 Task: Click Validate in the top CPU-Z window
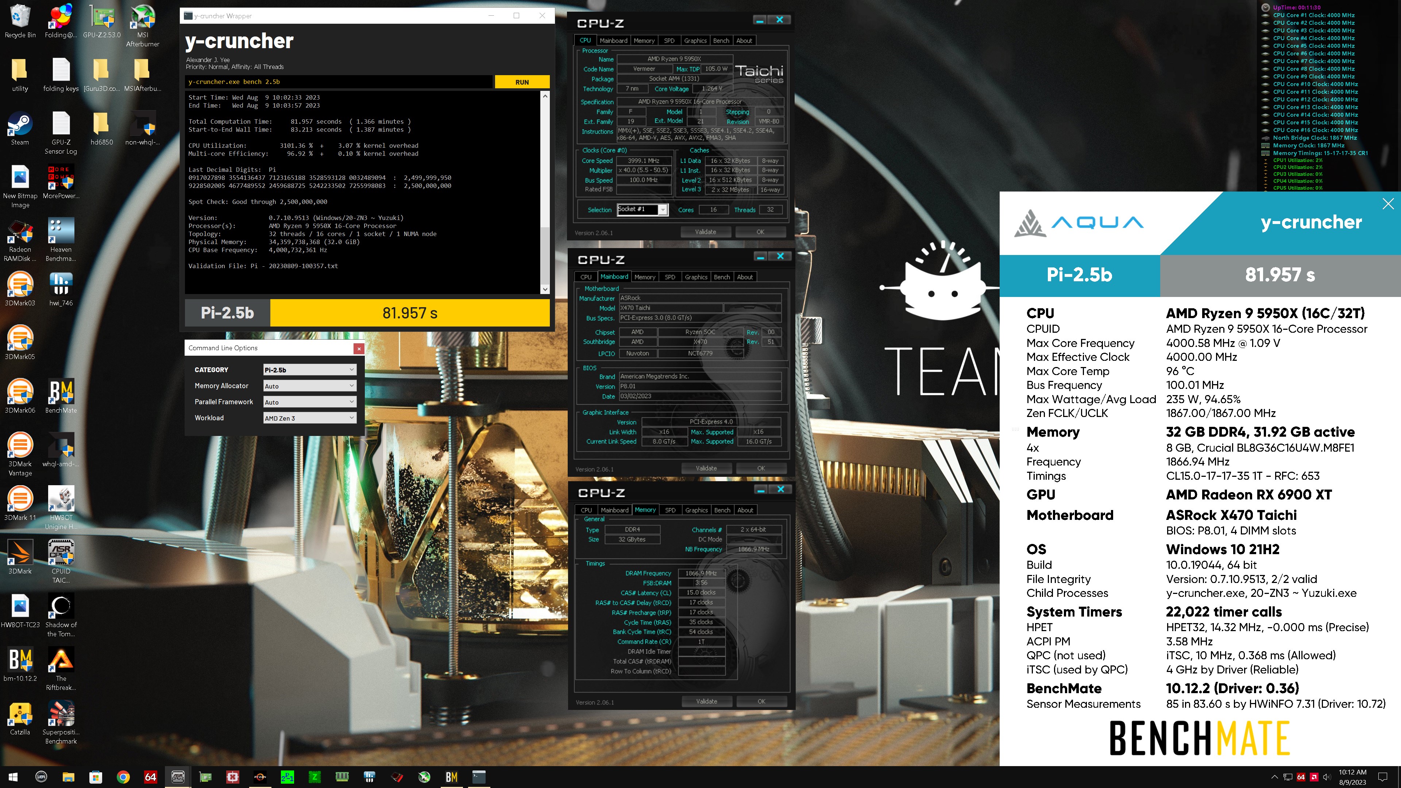coord(705,232)
